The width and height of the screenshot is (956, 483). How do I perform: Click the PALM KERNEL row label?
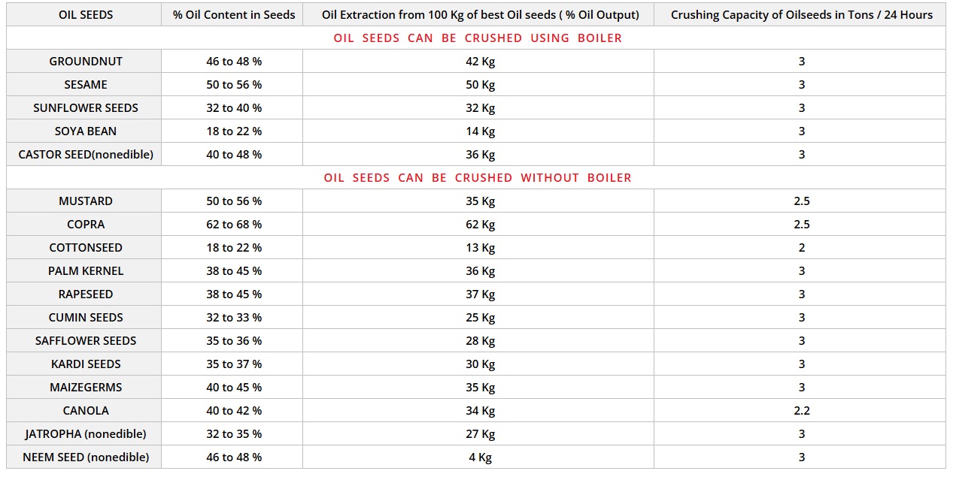pos(86,270)
